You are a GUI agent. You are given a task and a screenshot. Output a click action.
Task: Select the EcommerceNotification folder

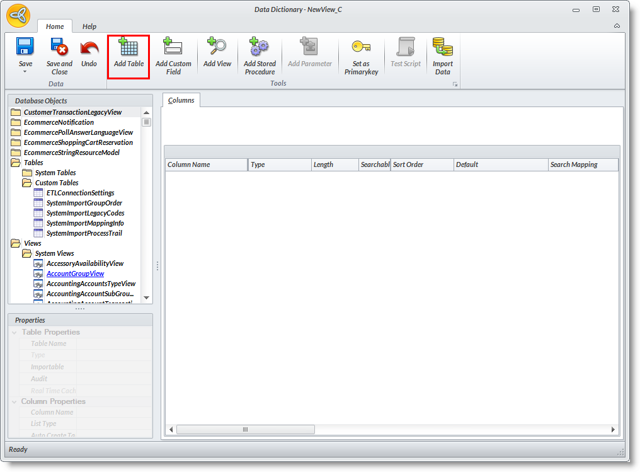tap(59, 122)
